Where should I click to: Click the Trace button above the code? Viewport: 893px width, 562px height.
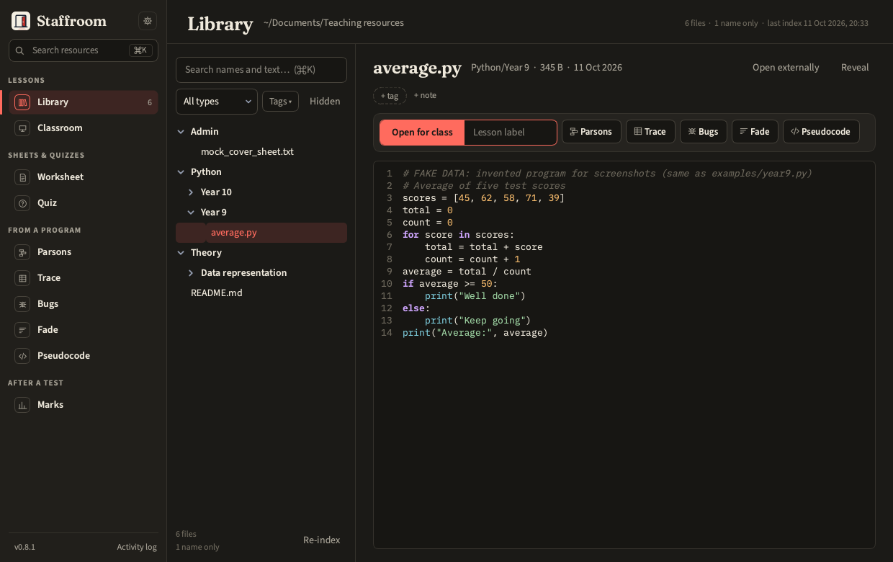[650, 132]
